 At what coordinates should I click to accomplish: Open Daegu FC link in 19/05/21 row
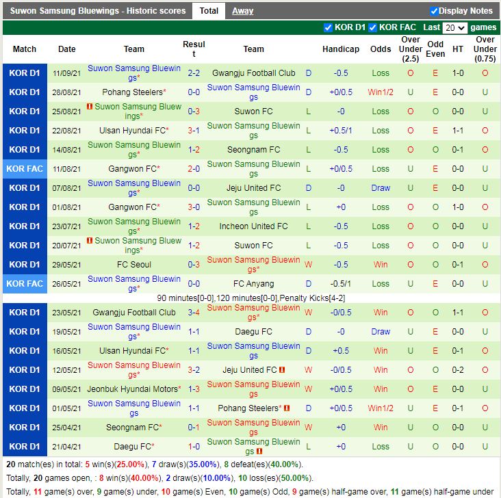coord(253,332)
